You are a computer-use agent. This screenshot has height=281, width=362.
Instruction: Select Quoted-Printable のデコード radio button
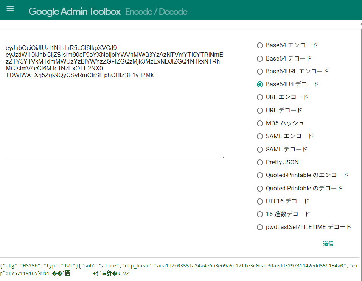[x=260, y=189]
